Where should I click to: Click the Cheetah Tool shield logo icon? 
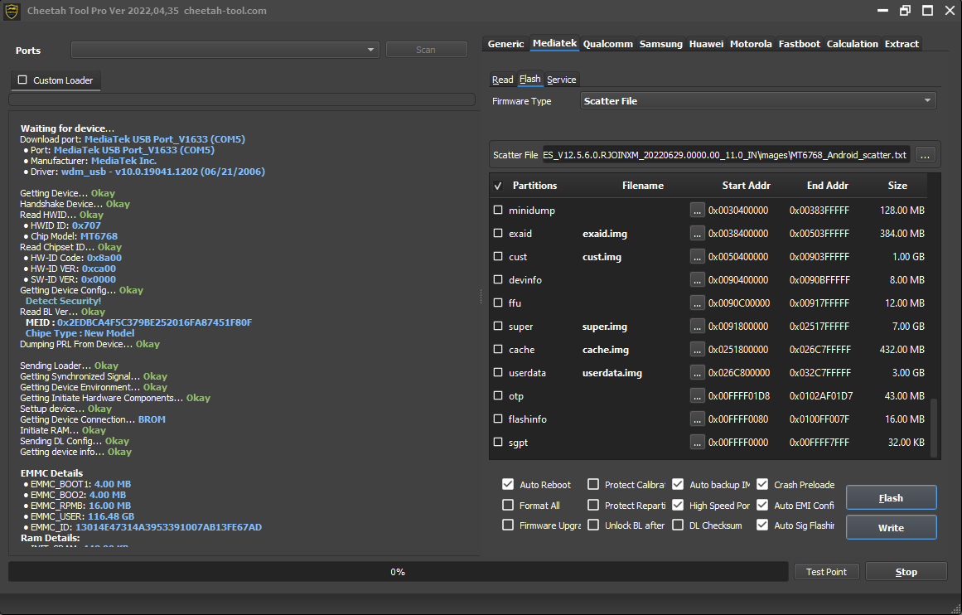point(12,11)
